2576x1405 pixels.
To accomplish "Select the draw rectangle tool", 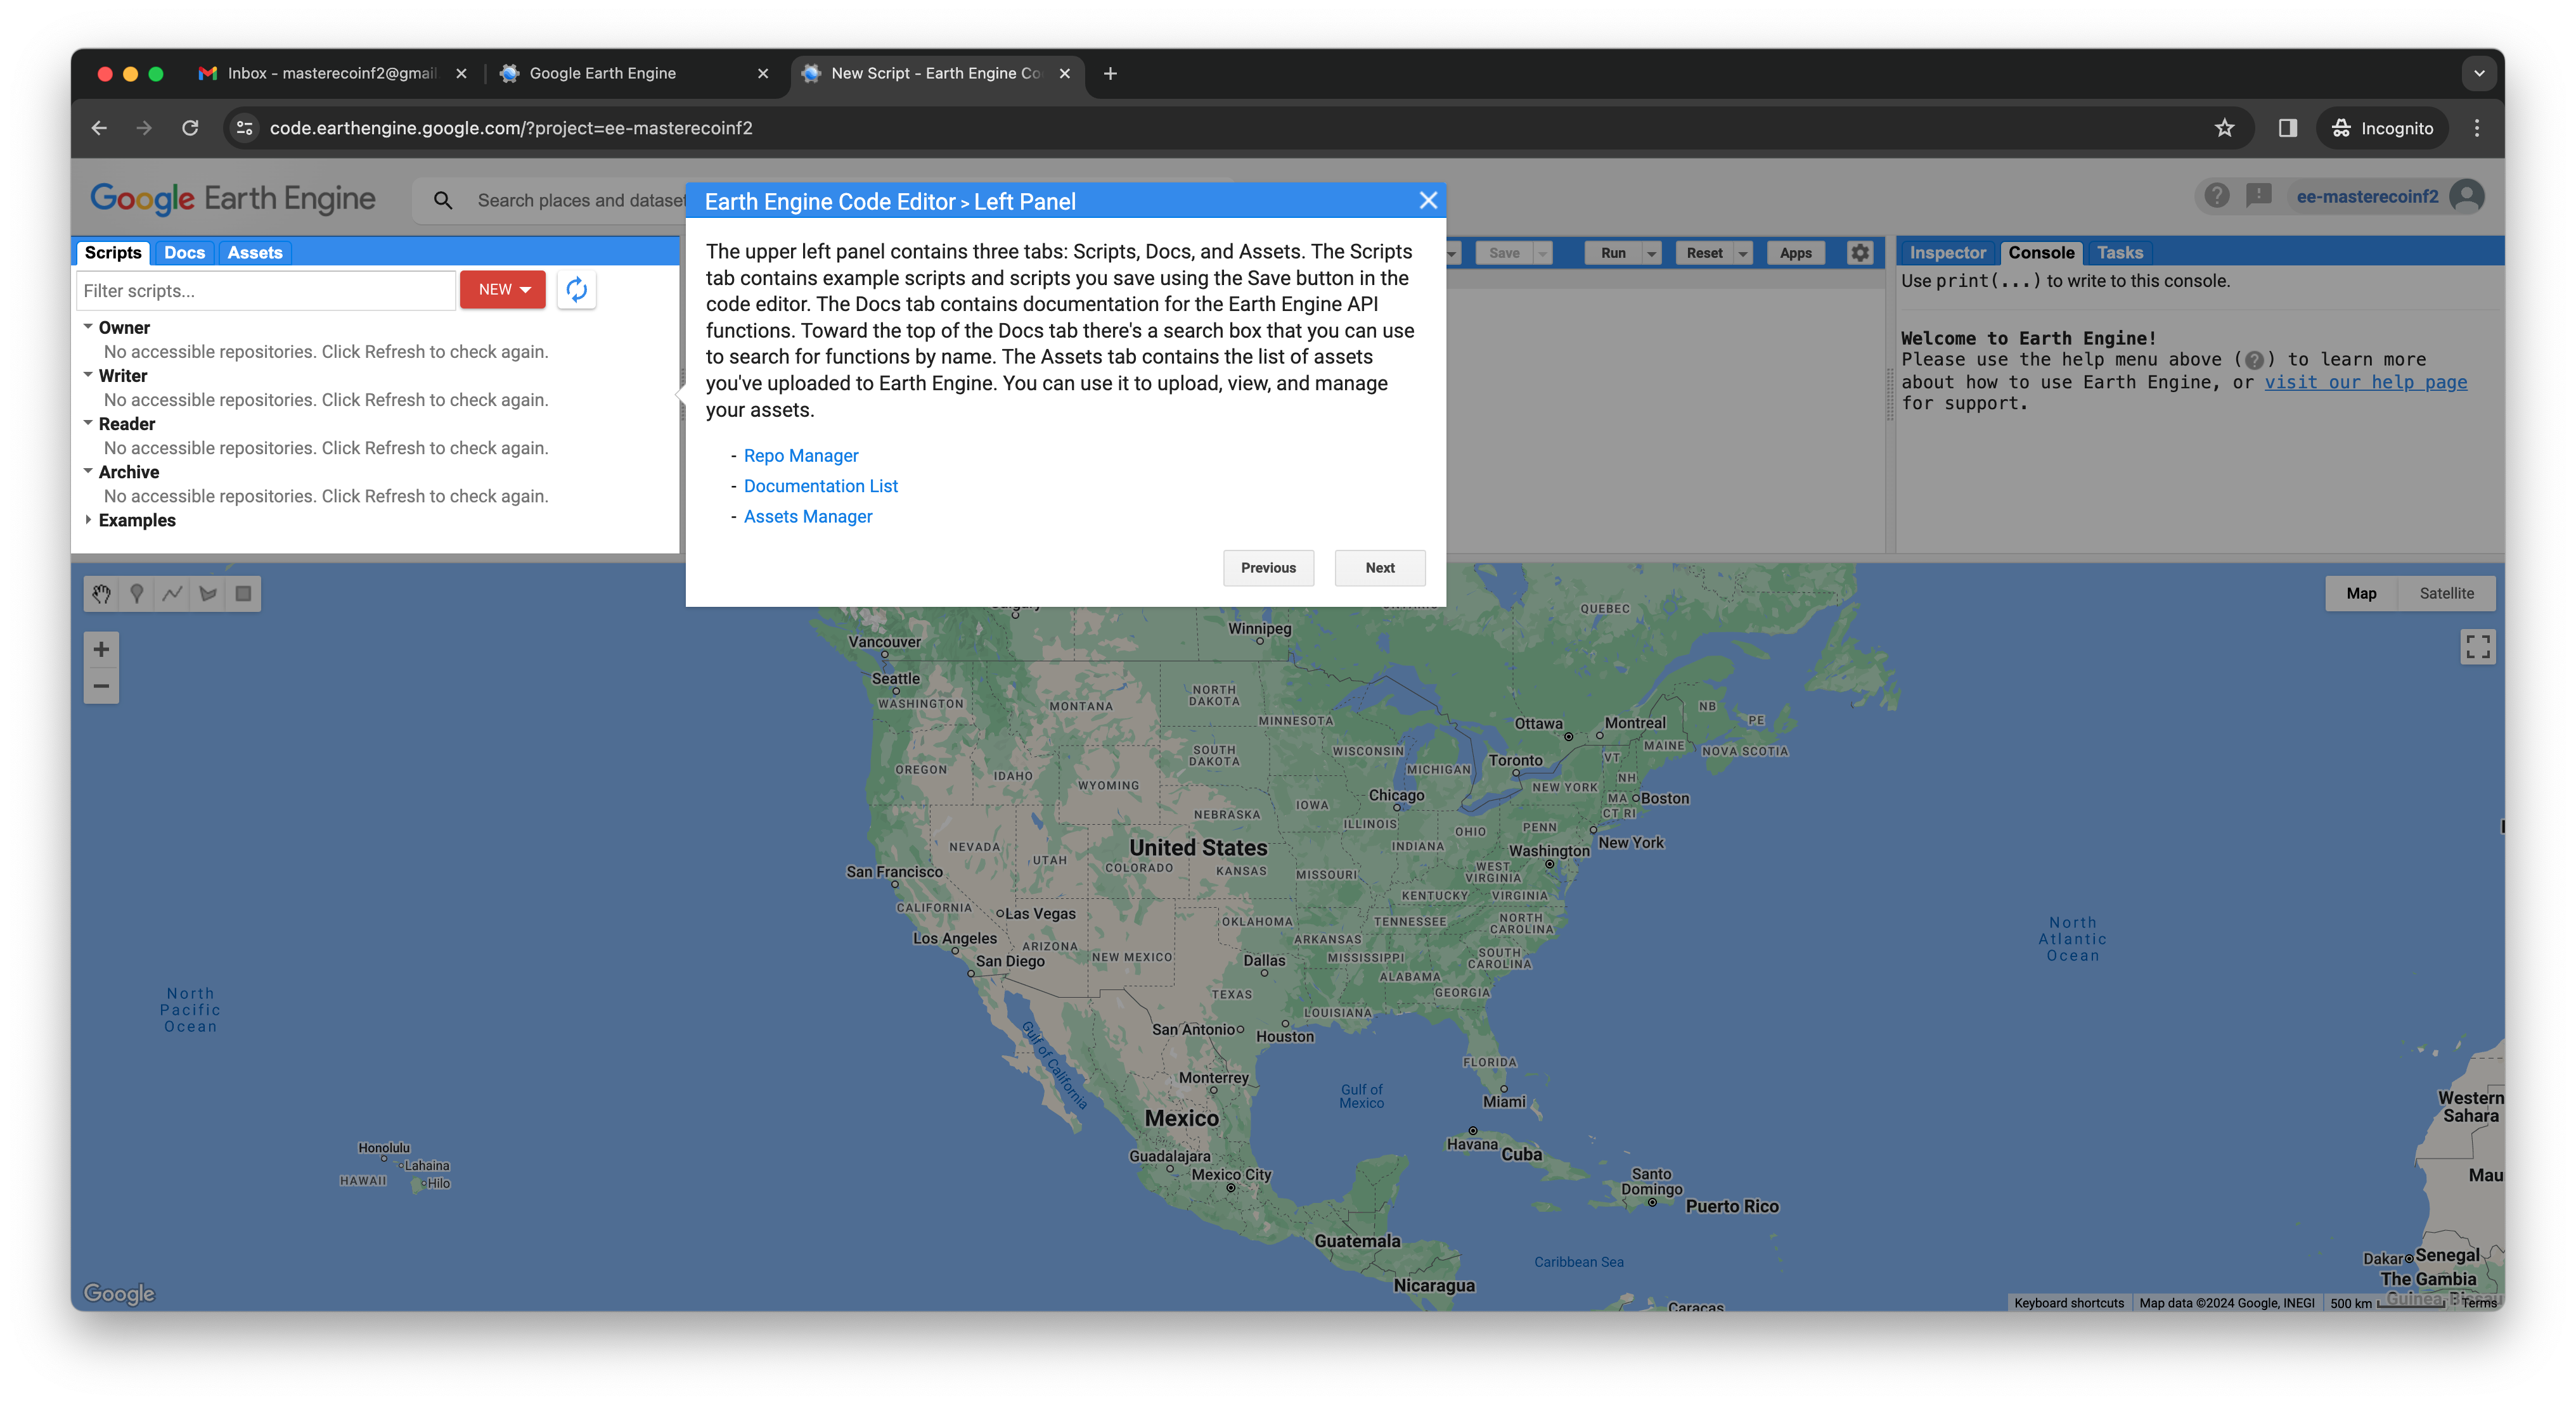I will (x=243, y=594).
